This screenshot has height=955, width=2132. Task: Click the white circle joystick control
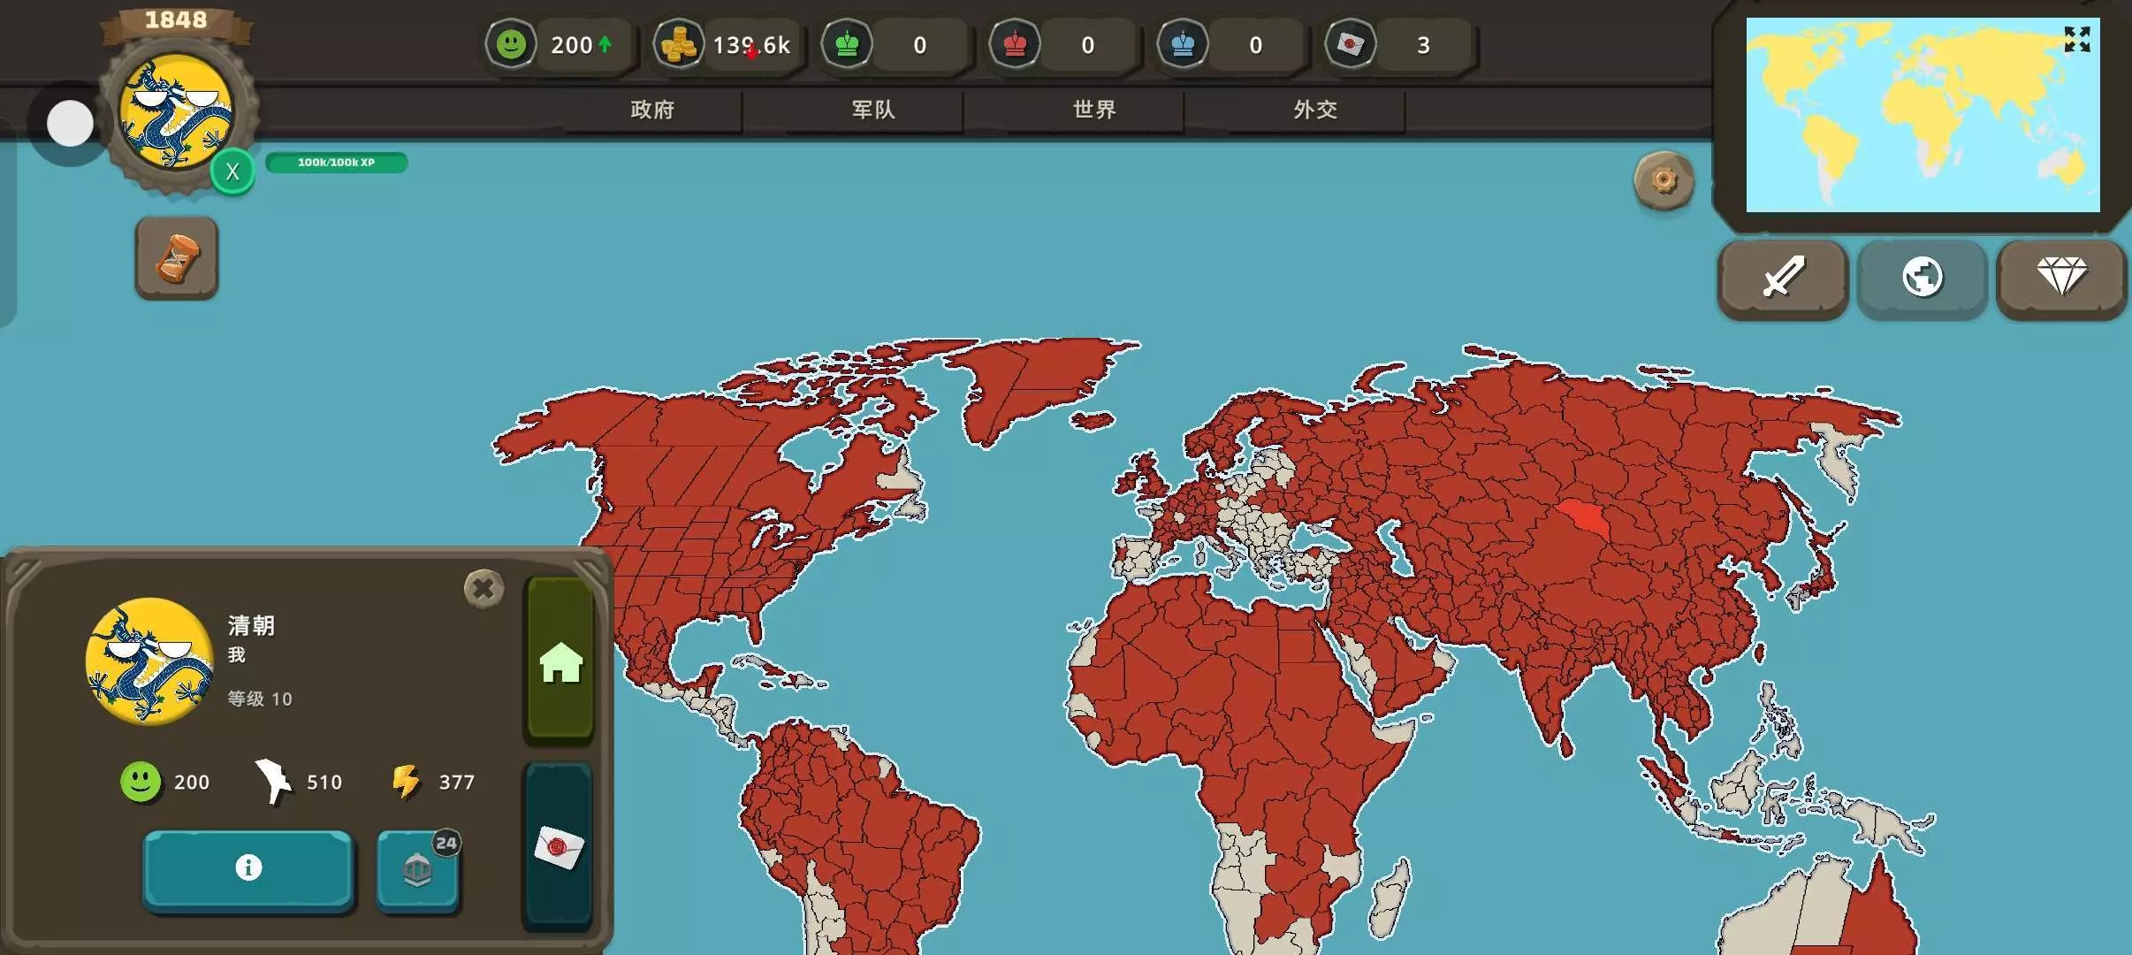point(70,124)
